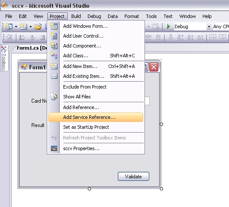Click the Align Centers icon
This screenshot has width=229, height=207.
point(32,38)
